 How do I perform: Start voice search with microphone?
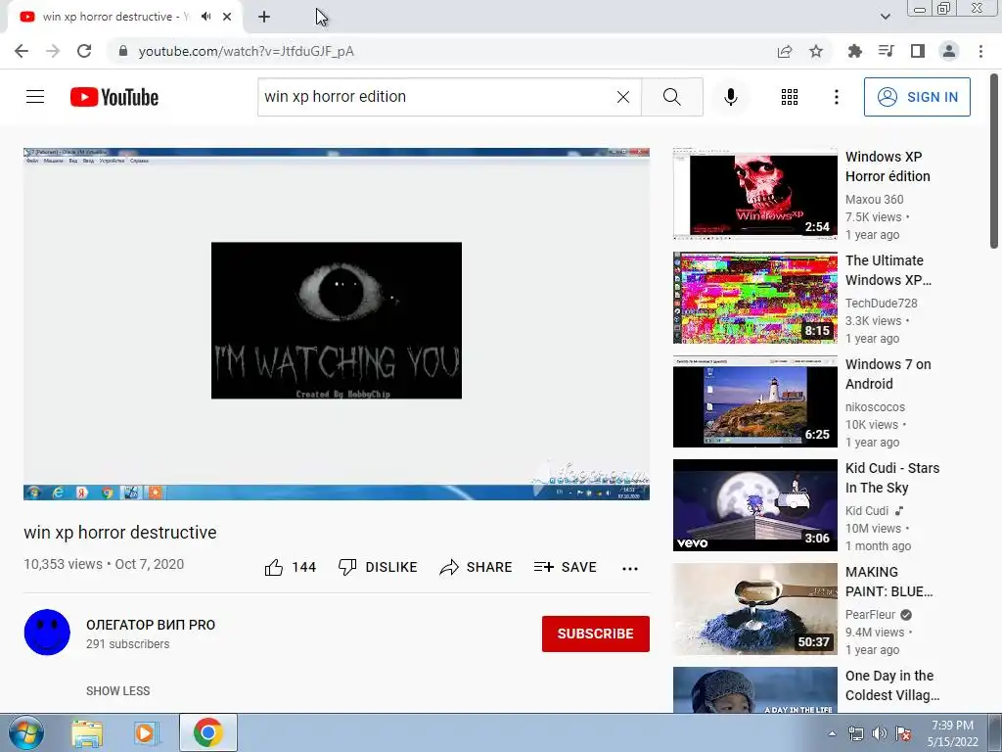730,97
